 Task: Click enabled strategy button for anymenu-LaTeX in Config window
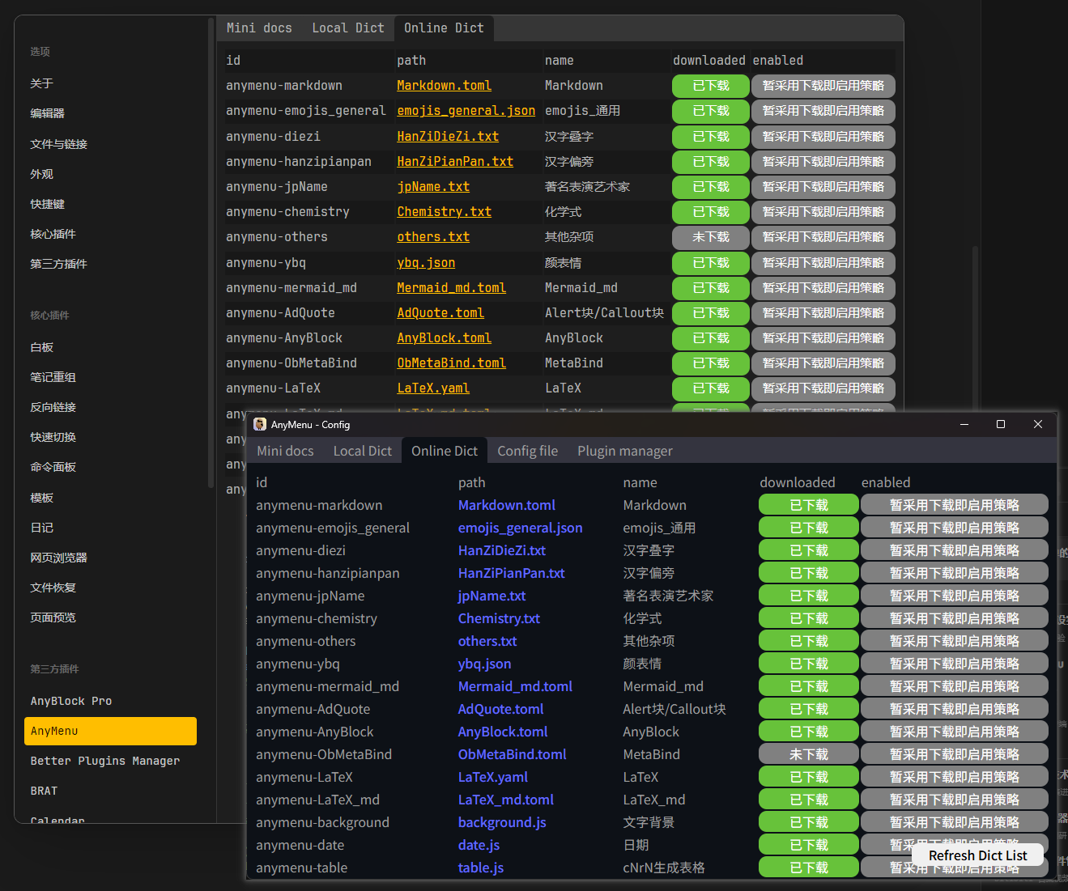954,777
